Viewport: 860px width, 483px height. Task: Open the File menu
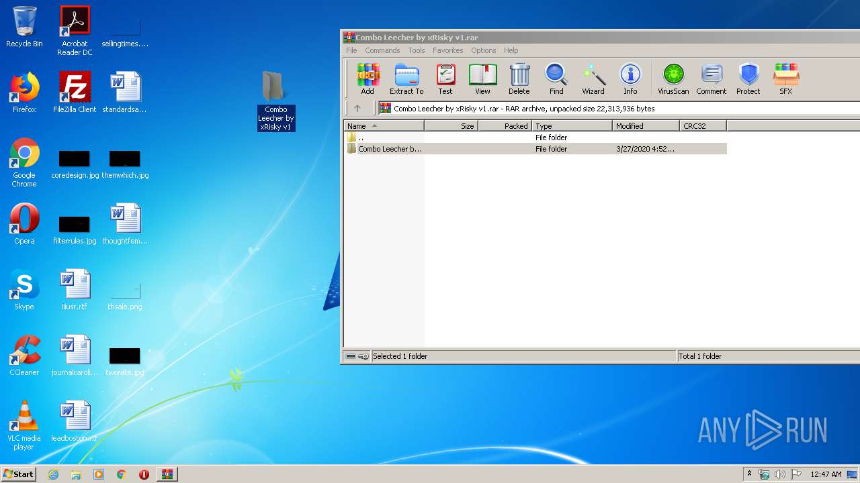coord(351,50)
